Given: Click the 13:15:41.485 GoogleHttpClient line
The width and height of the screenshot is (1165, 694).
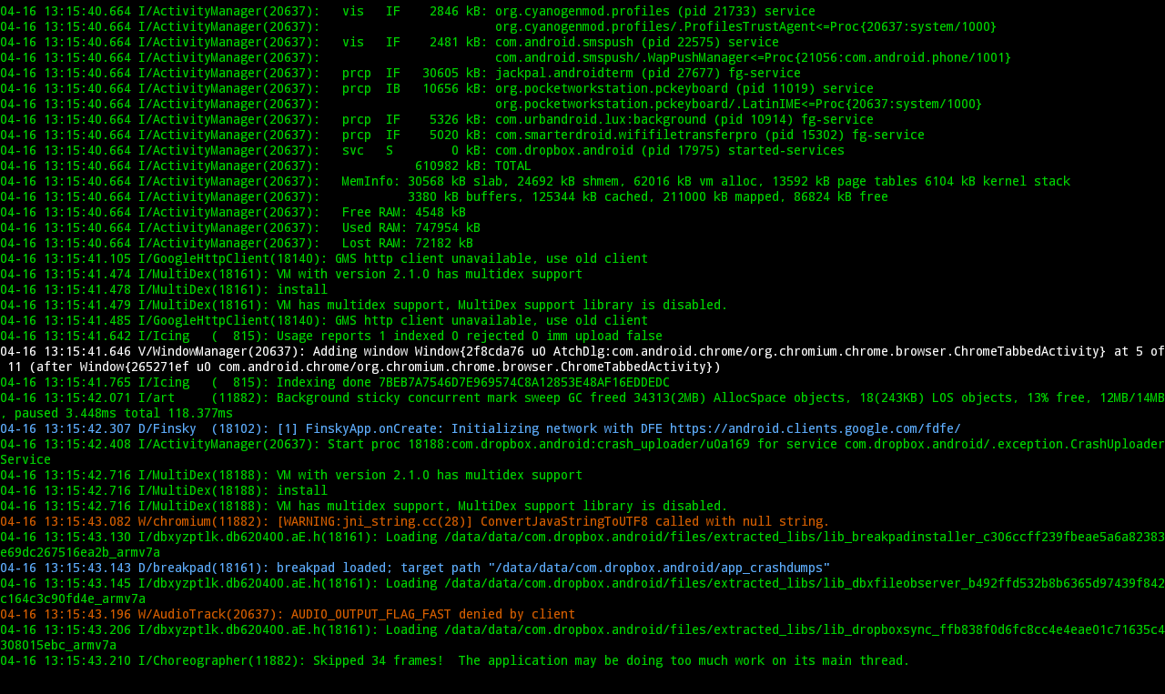Looking at the screenshot, I should point(324,321).
